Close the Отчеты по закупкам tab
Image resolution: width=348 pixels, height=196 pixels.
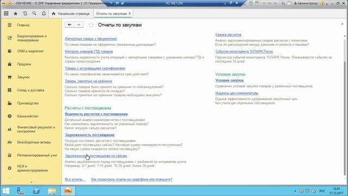(130, 14)
